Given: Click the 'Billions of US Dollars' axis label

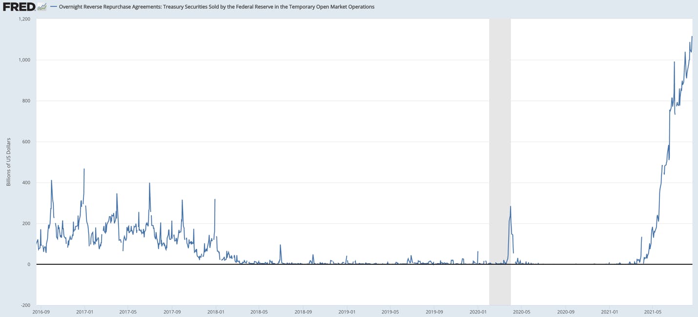Looking at the screenshot, I should (8, 162).
